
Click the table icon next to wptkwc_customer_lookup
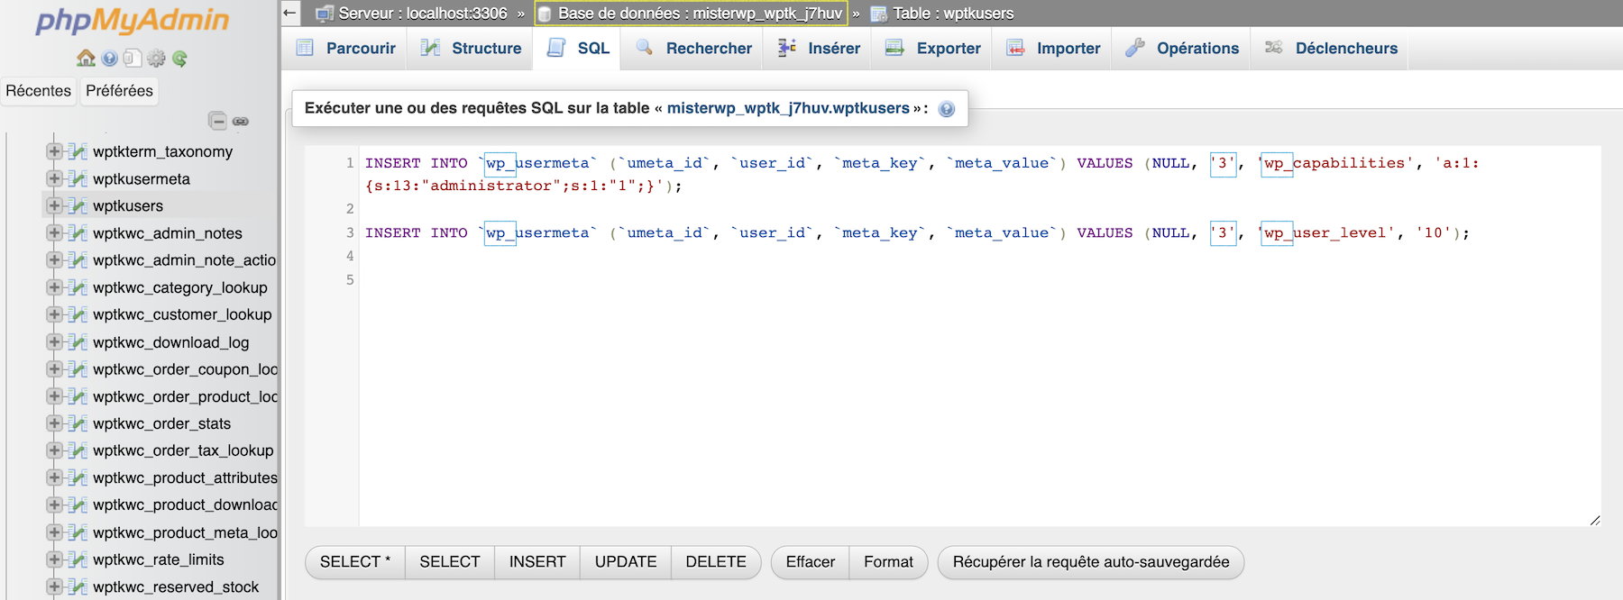[x=78, y=314]
